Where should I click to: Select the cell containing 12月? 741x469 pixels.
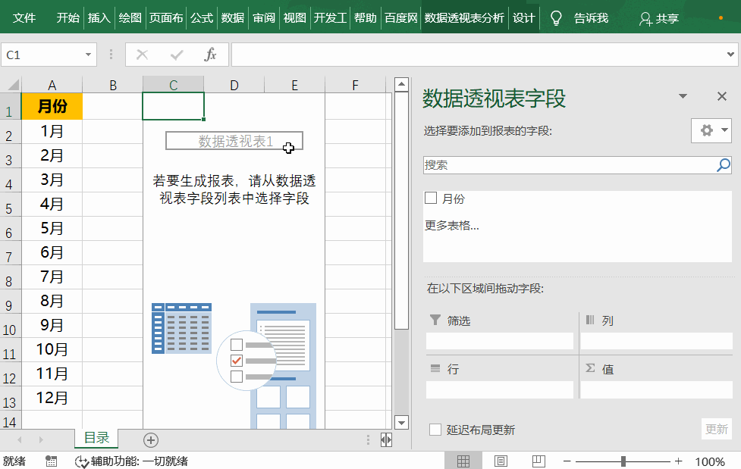click(x=52, y=398)
